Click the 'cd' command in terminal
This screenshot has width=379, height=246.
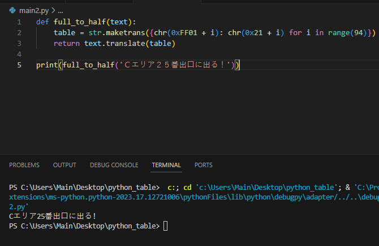[187, 188]
